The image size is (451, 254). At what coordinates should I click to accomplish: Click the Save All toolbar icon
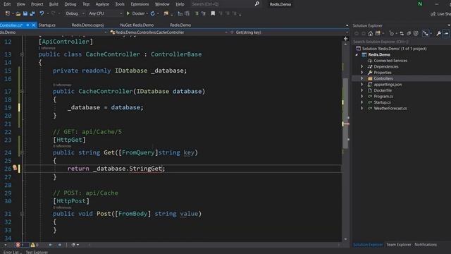click(32, 13)
